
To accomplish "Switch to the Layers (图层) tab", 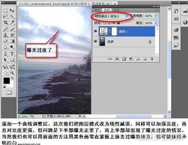I will pos(107,10).
